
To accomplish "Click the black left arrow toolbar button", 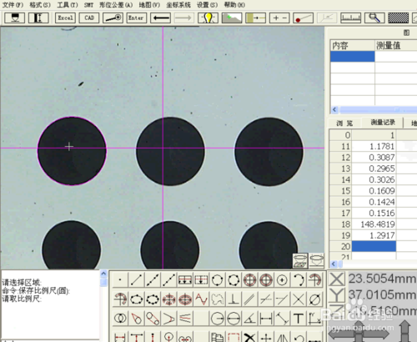I will pos(160,18).
